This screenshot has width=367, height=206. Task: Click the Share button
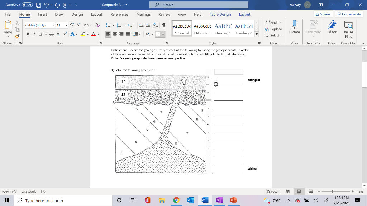coord(322,14)
